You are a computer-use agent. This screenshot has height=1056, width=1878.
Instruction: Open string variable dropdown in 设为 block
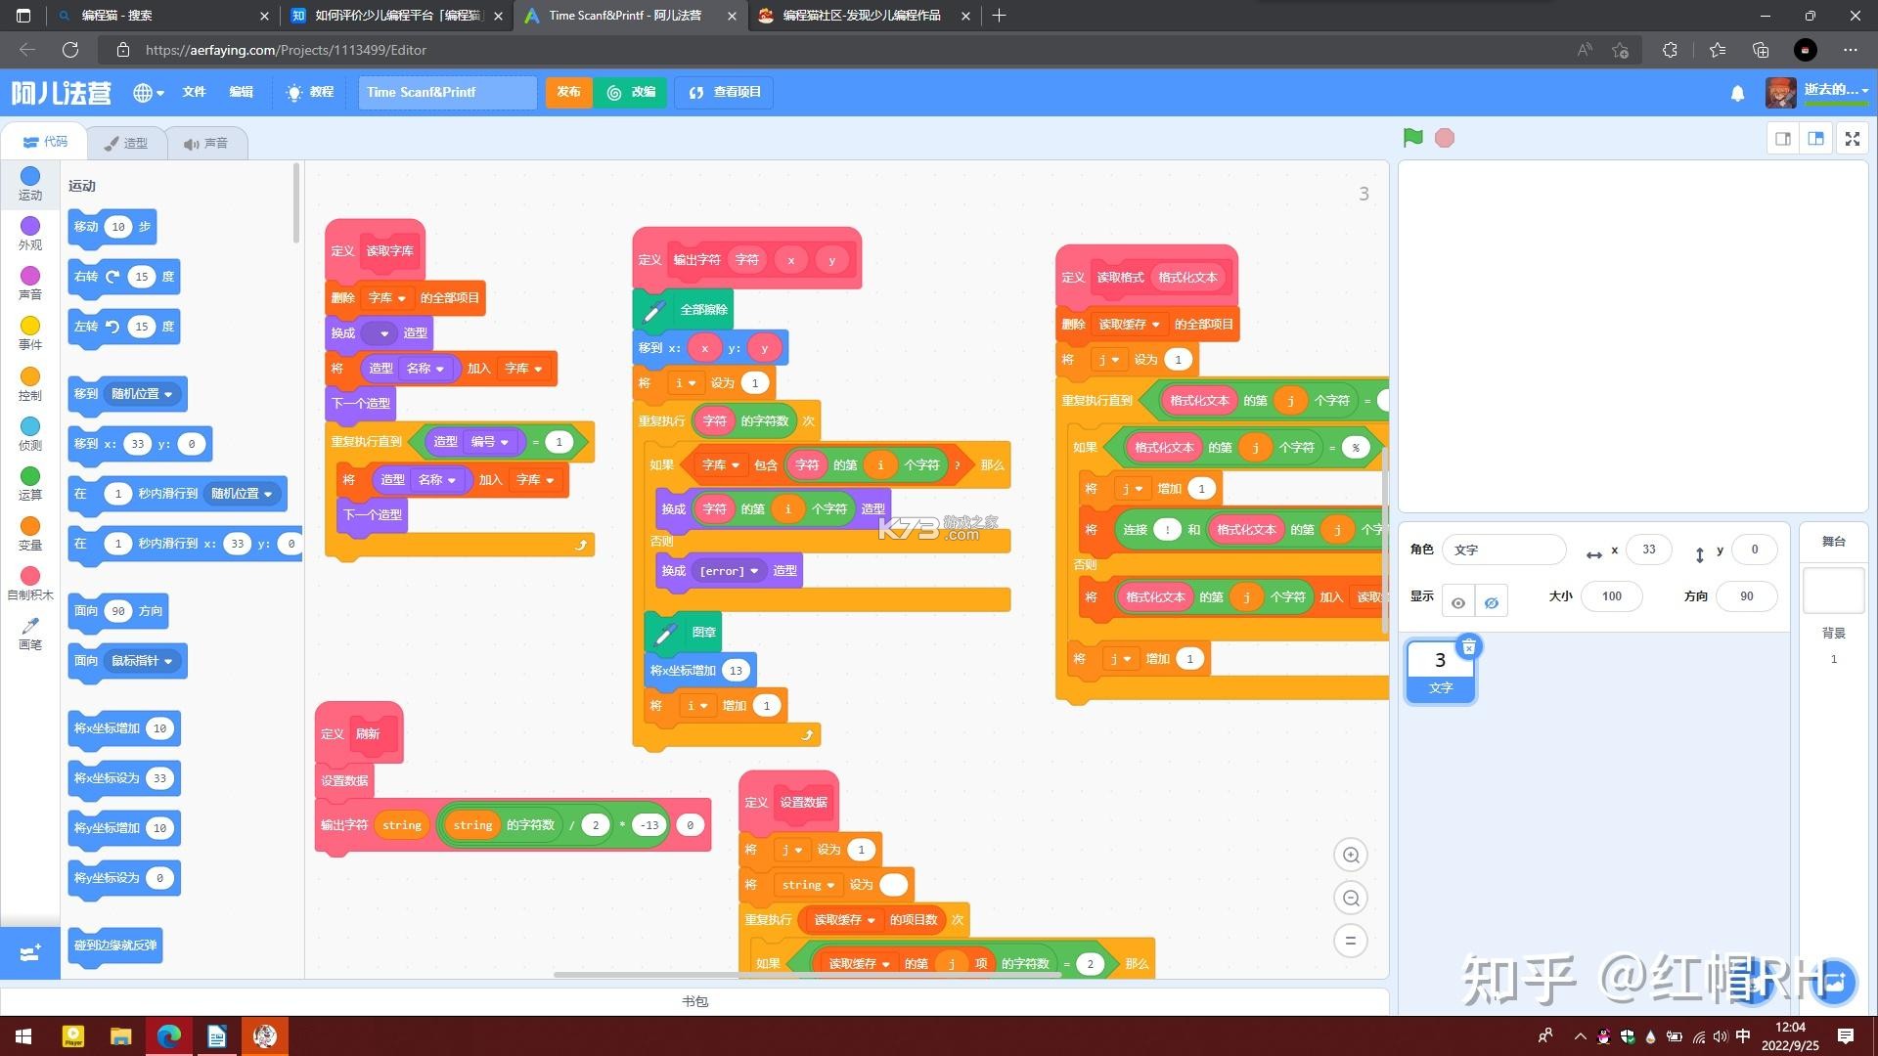[808, 885]
